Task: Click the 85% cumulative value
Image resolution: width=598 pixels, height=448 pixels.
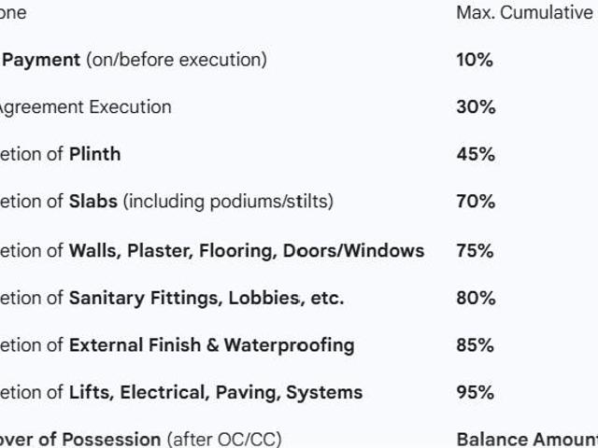Action: click(476, 344)
